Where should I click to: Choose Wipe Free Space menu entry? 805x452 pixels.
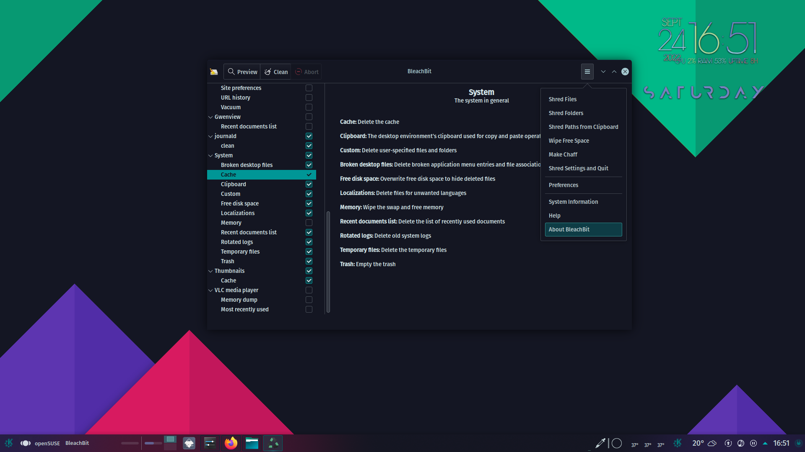(x=583, y=141)
